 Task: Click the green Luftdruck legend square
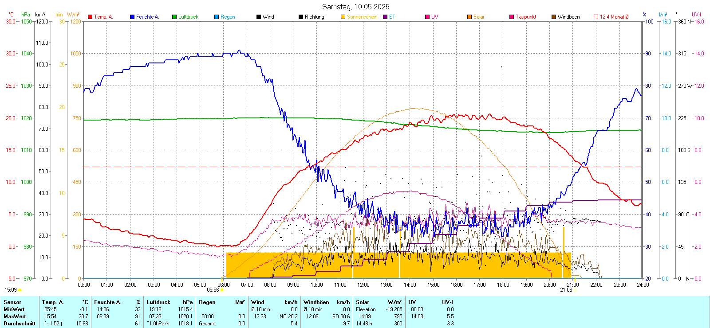point(174,17)
